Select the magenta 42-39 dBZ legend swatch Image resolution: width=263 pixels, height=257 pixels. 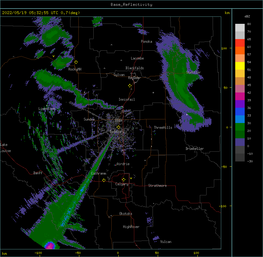240,96
